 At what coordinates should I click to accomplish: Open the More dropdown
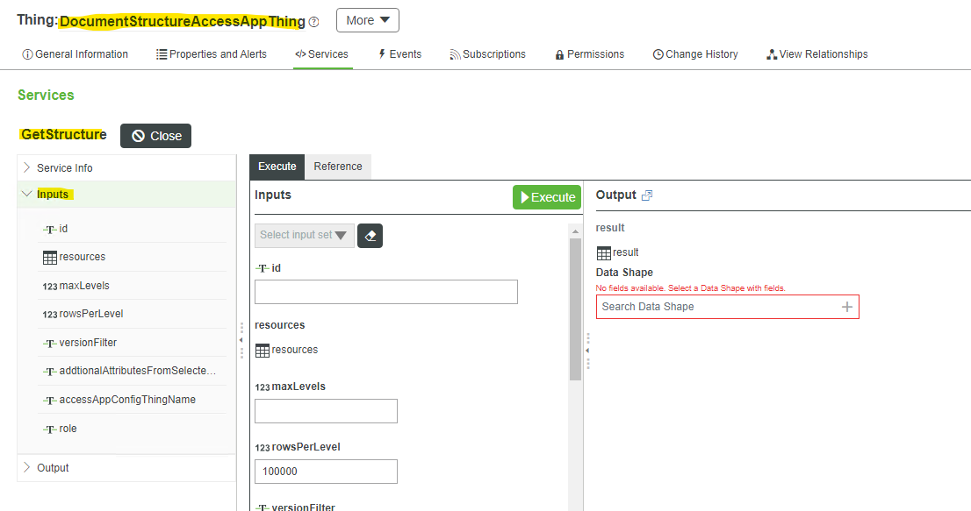pyautogui.click(x=368, y=19)
